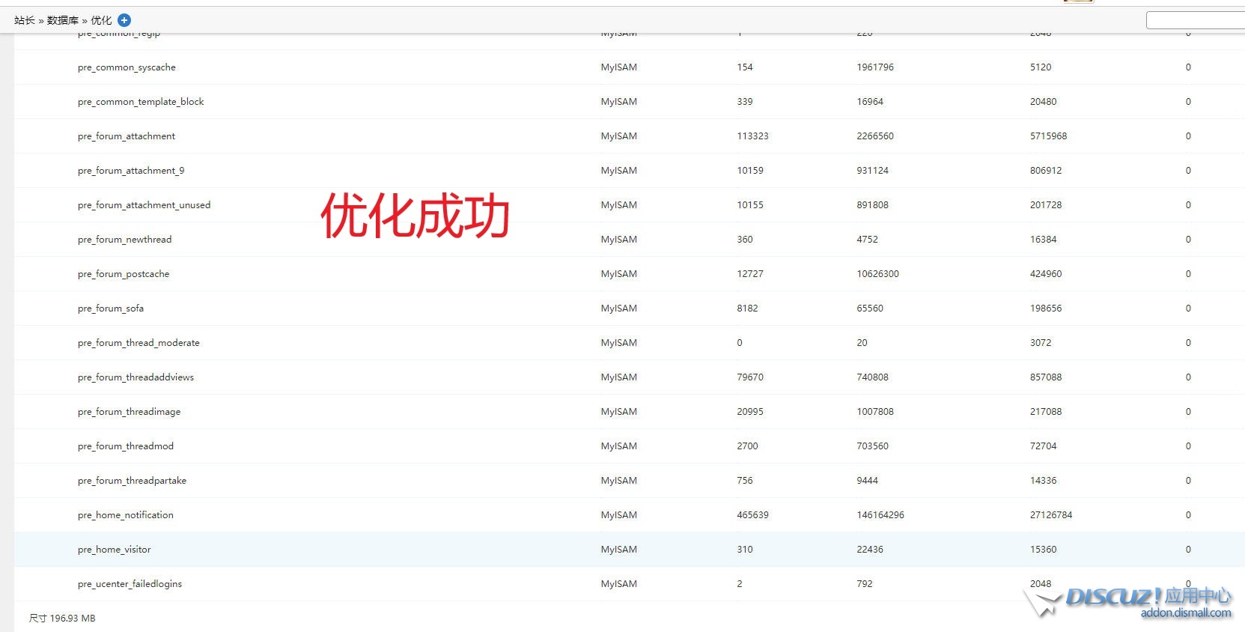
Task: Click index size 5715968 for pre_forum_attachment
Action: click(1048, 136)
